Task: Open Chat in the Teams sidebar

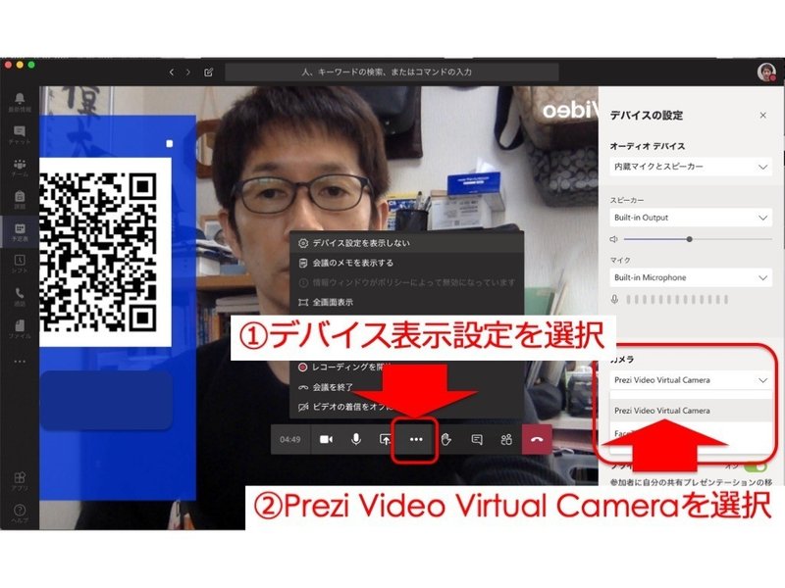Action: (20, 134)
